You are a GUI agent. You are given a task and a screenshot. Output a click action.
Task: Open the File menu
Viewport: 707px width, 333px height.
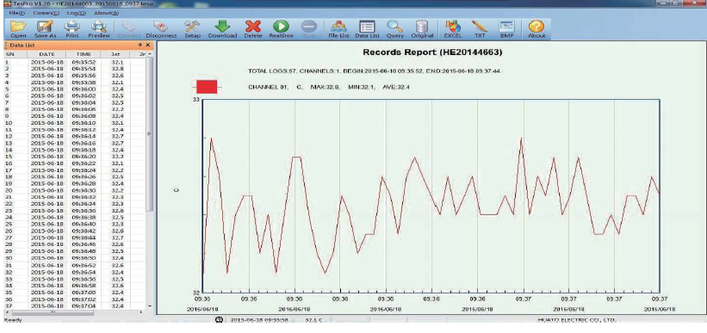tap(17, 13)
